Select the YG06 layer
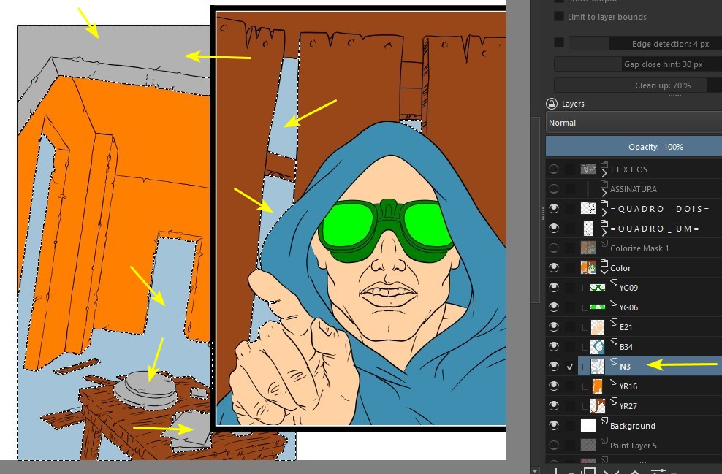Screen dimensions: 722x474 (628, 307)
